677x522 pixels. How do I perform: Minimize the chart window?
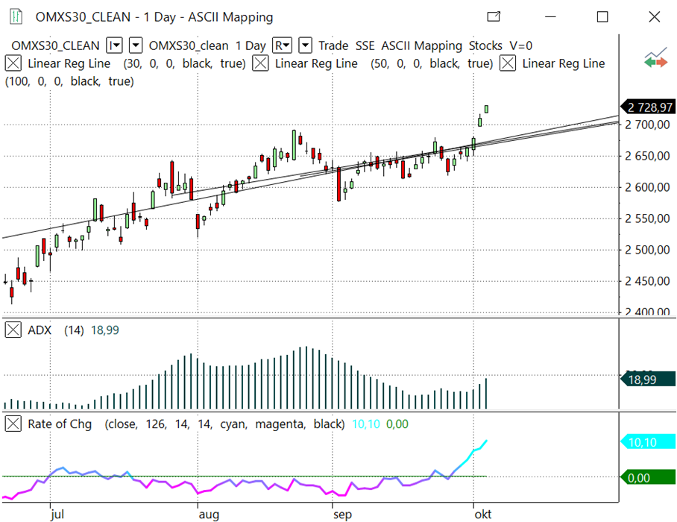550,16
